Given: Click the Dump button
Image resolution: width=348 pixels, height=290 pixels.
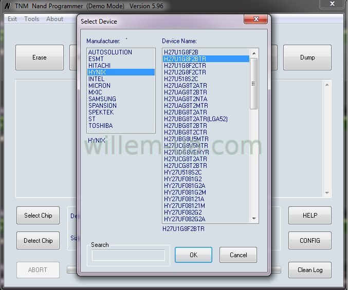Looking at the screenshot, I should click(307, 57).
